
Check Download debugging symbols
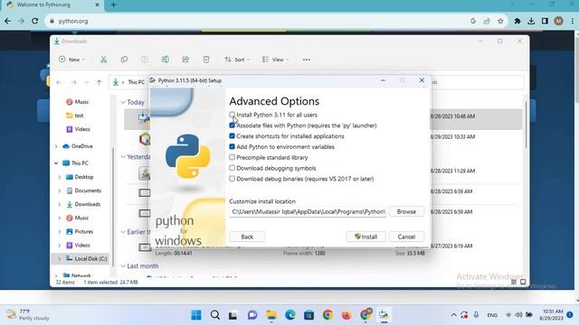coord(232,168)
